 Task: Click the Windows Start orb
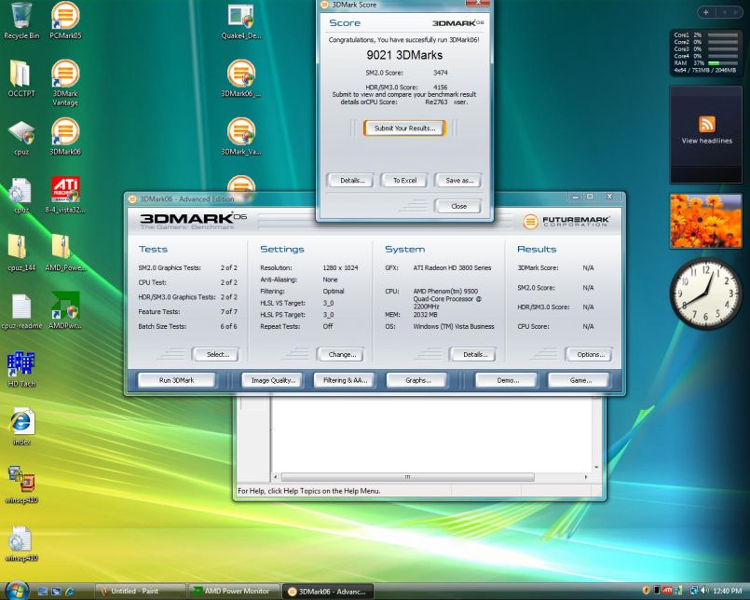(x=16, y=590)
